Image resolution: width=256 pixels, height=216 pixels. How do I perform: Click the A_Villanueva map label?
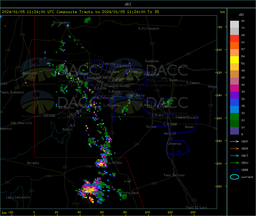point(148,28)
